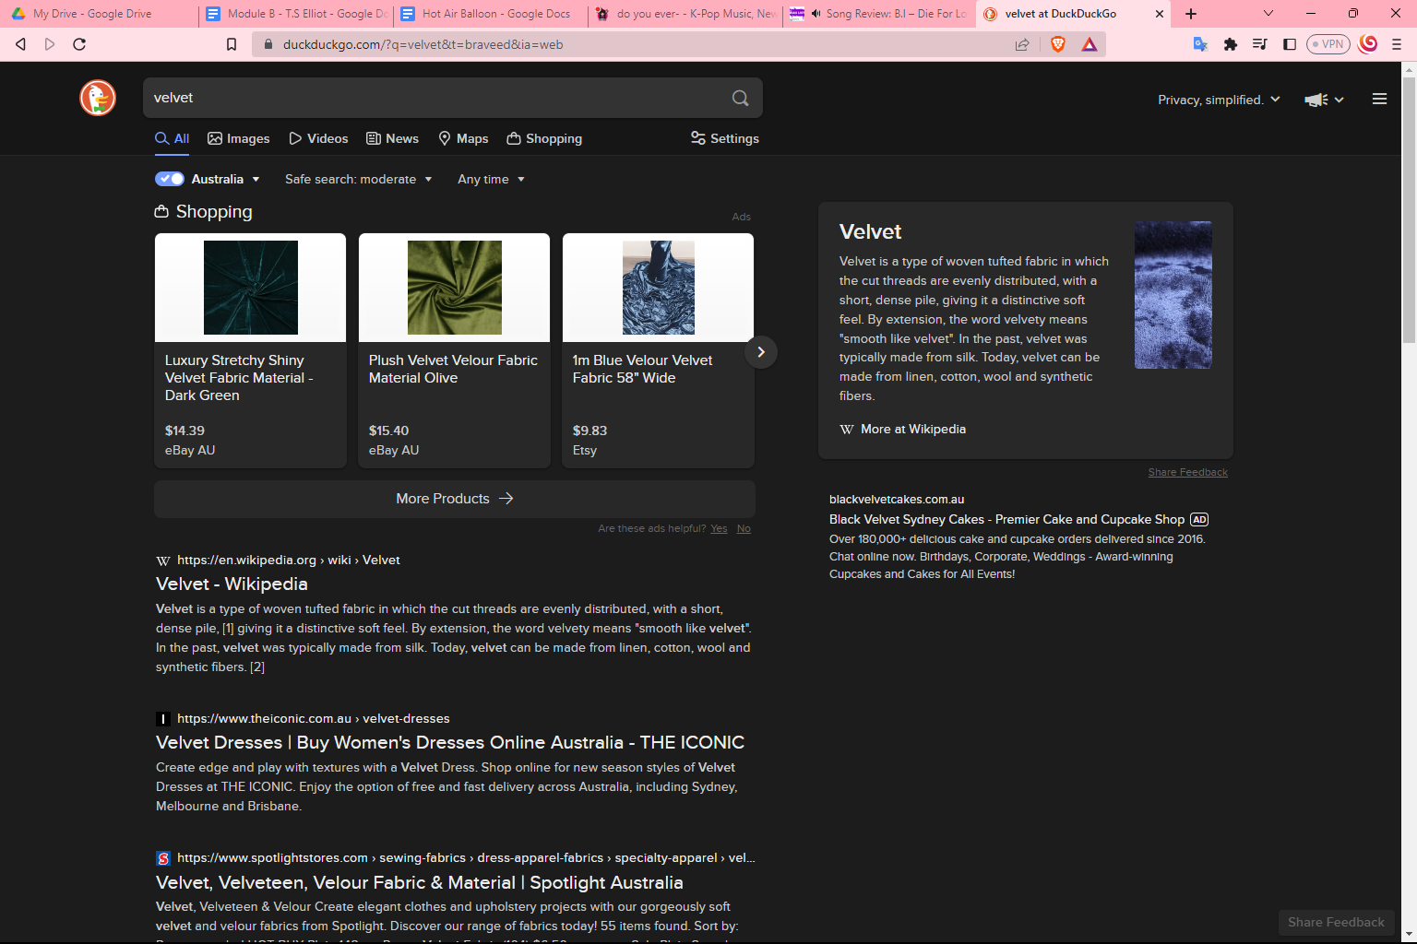Image resolution: width=1417 pixels, height=944 pixels.
Task: Open the Any time filter dropdown
Action: [x=492, y=179]
